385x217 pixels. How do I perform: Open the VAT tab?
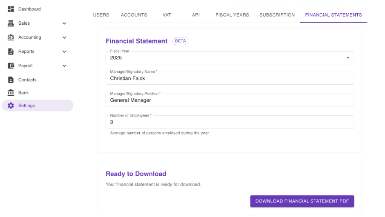coord(167,15)
